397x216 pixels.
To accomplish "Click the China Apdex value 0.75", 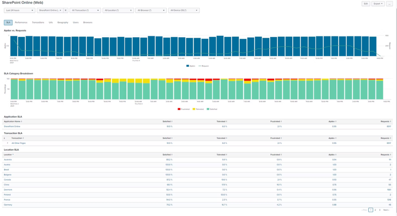I will pos(334,185).
